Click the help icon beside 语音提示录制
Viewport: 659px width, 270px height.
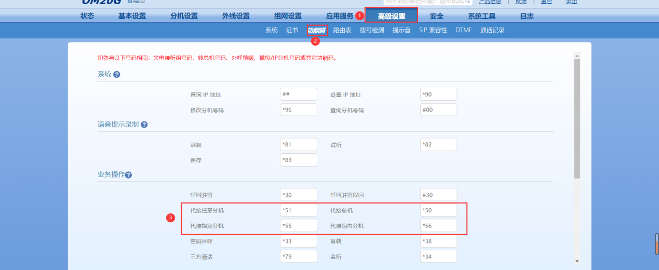click(x=144, y=125)
